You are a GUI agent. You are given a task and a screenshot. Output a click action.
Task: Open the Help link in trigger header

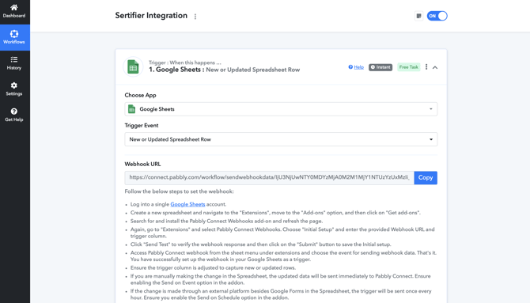click(356, 67)
